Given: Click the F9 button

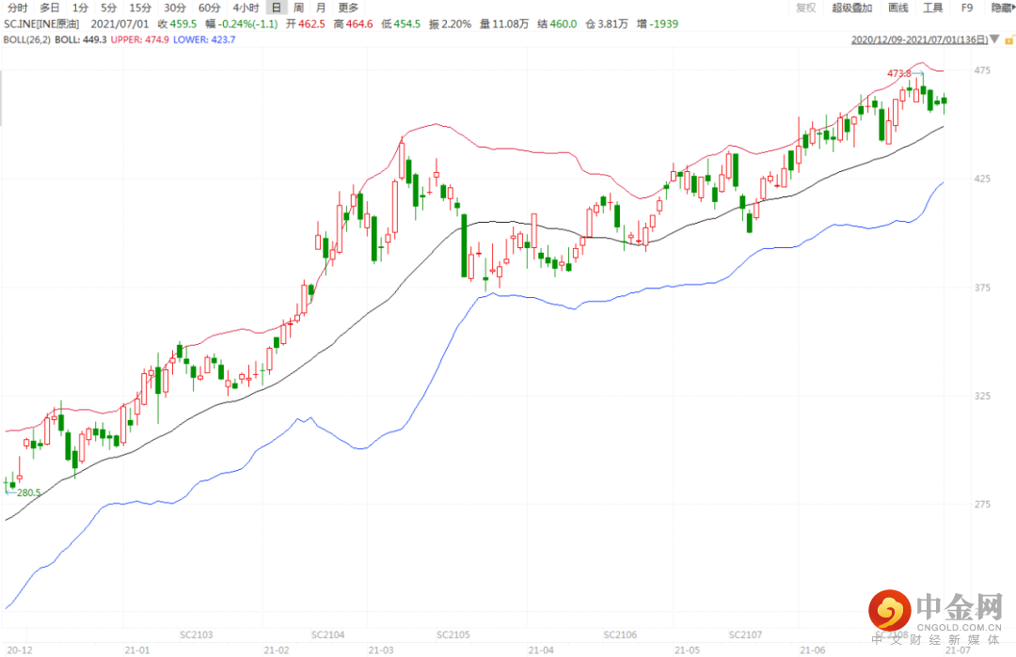Looking at the screenshot, I should click(967, 8).
